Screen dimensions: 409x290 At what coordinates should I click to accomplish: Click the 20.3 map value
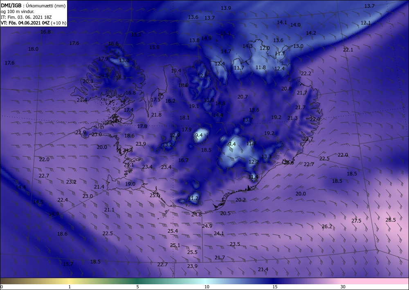(x=88, y=81)
